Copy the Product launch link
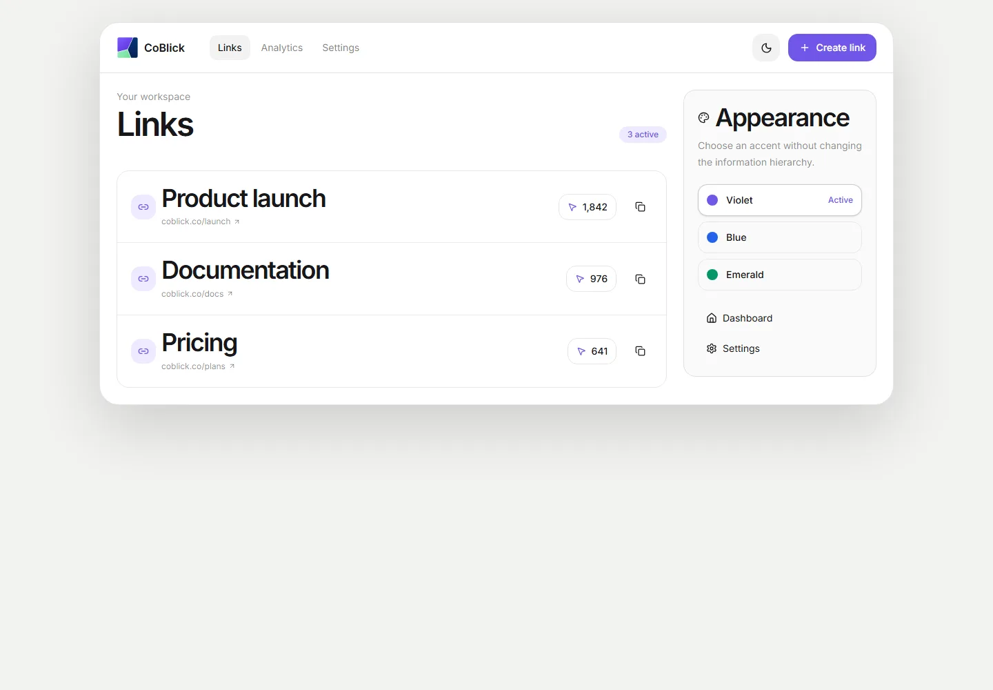 tap(640, 207)
